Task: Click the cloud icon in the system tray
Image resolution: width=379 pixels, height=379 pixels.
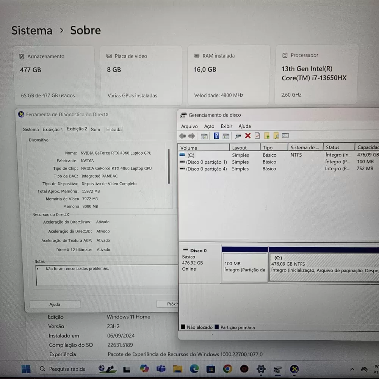Action: (364, 369)
